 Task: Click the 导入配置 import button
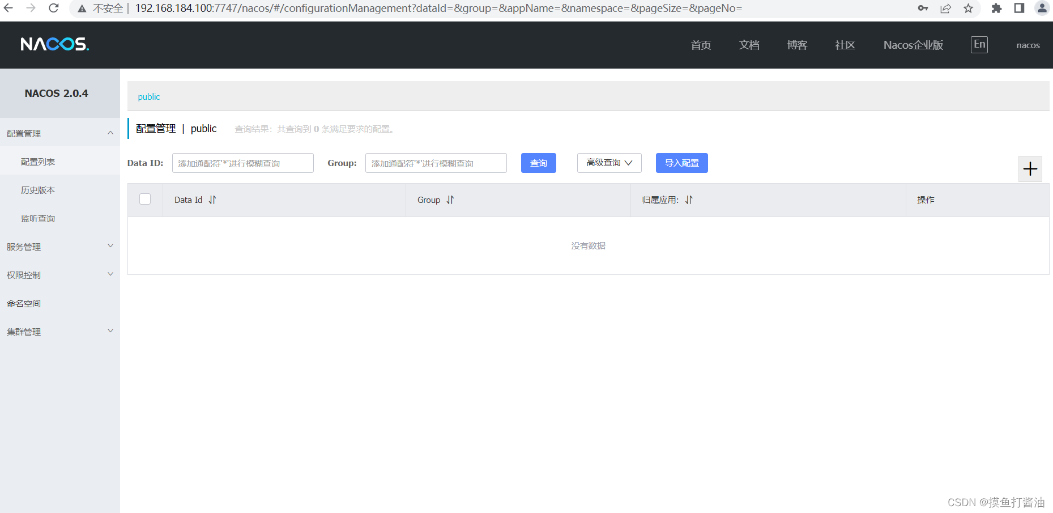tap(681, 163)
